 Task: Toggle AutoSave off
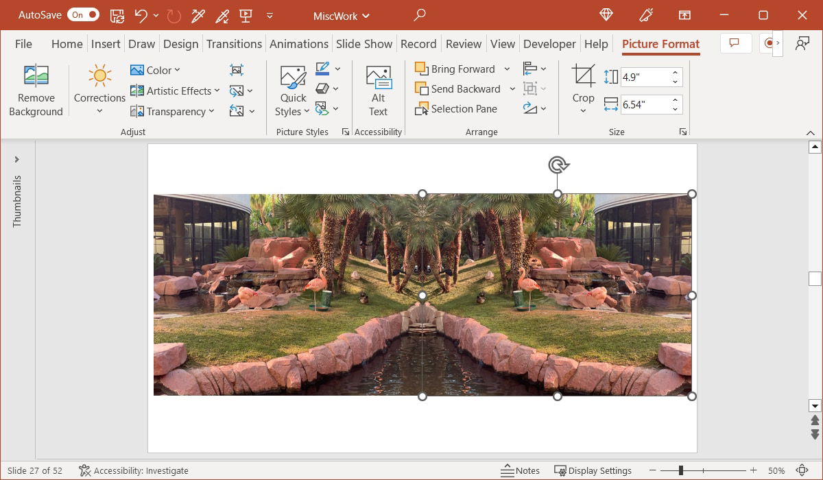(82, 14)
